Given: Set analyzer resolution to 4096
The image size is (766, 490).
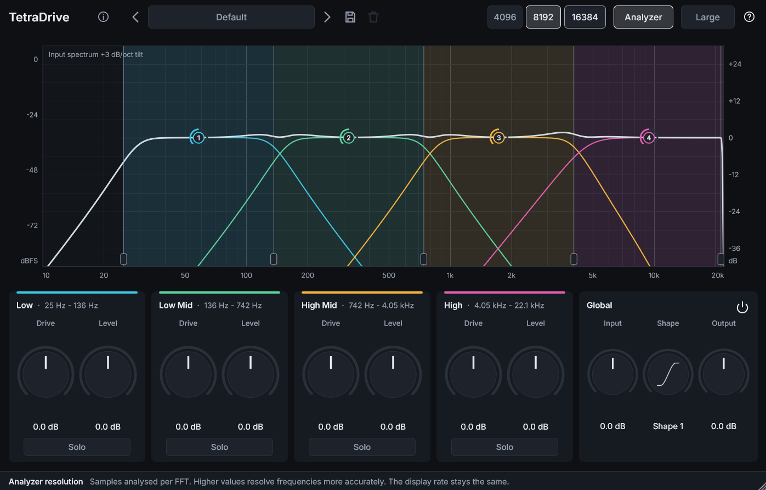Looking at the screenshot, I should (505, 17).
